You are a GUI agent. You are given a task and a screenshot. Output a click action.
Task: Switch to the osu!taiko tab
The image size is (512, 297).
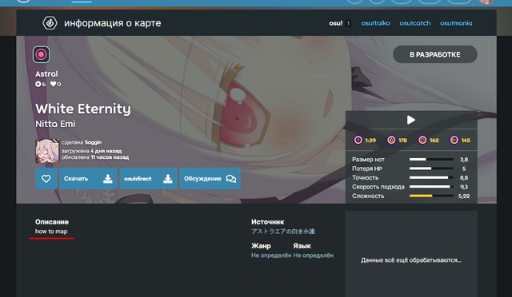375,23
